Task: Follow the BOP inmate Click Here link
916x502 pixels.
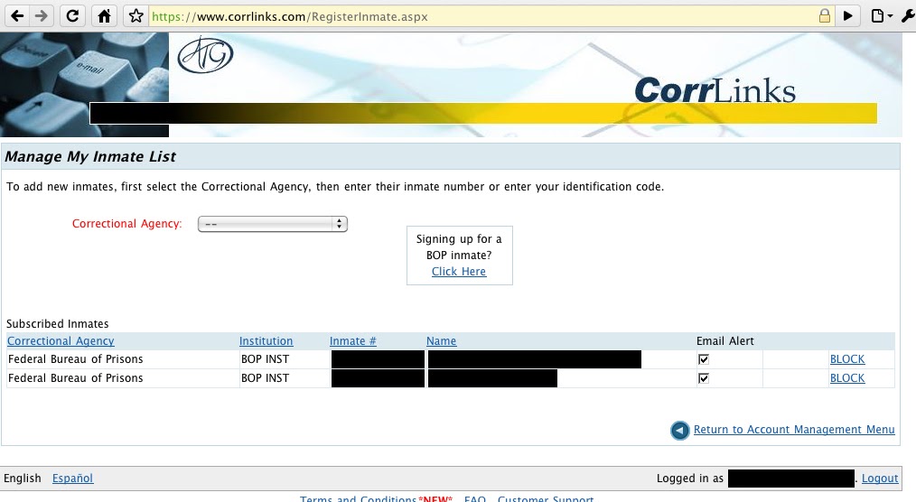Action: click(459, 272)
